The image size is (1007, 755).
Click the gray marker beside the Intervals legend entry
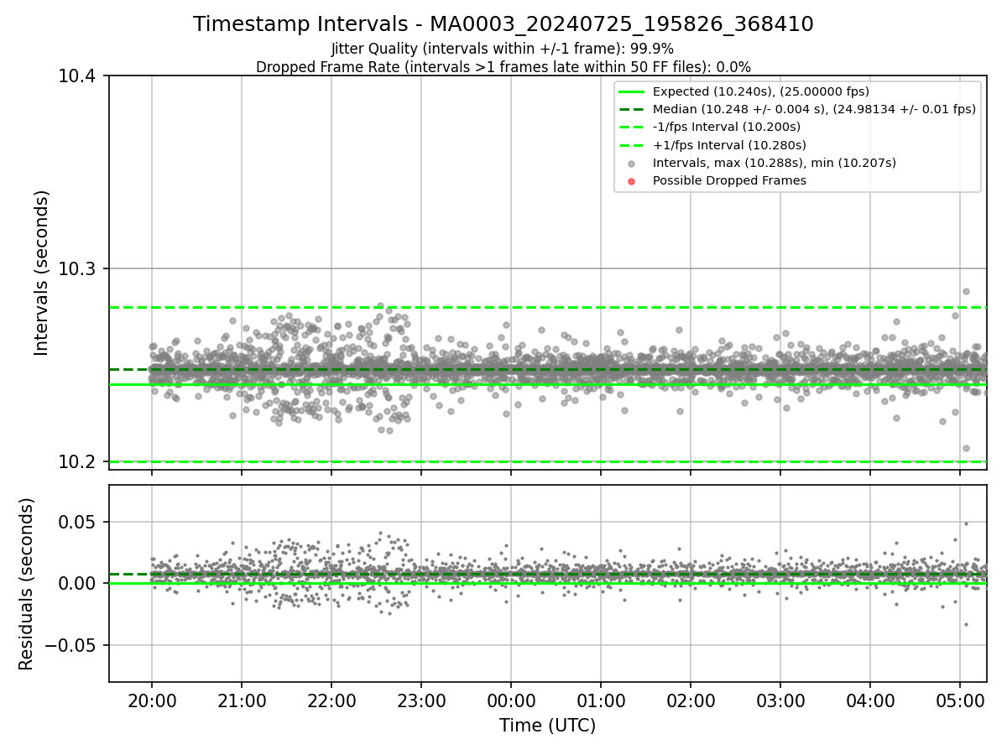pyautogui.click(x=632, y=164)
